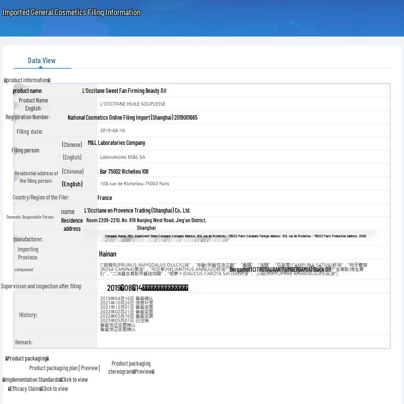The width and height of the screenshot is (404, 404).
Task: Click the Imported General Cosmetics Filing Information title
Action: tap(72, 13)
